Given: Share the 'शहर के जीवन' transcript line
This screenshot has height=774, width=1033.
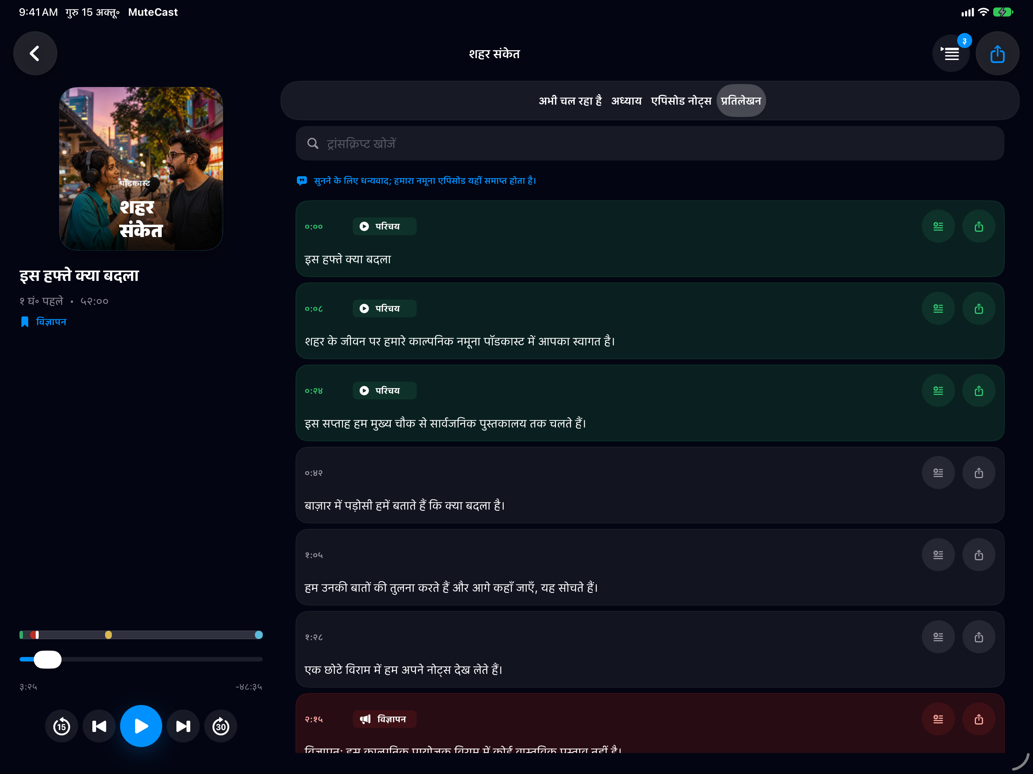Looking at the screenshot, I should (979, 309).
